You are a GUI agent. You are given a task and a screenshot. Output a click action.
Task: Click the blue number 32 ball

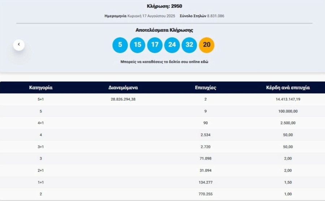coord(189,45)
